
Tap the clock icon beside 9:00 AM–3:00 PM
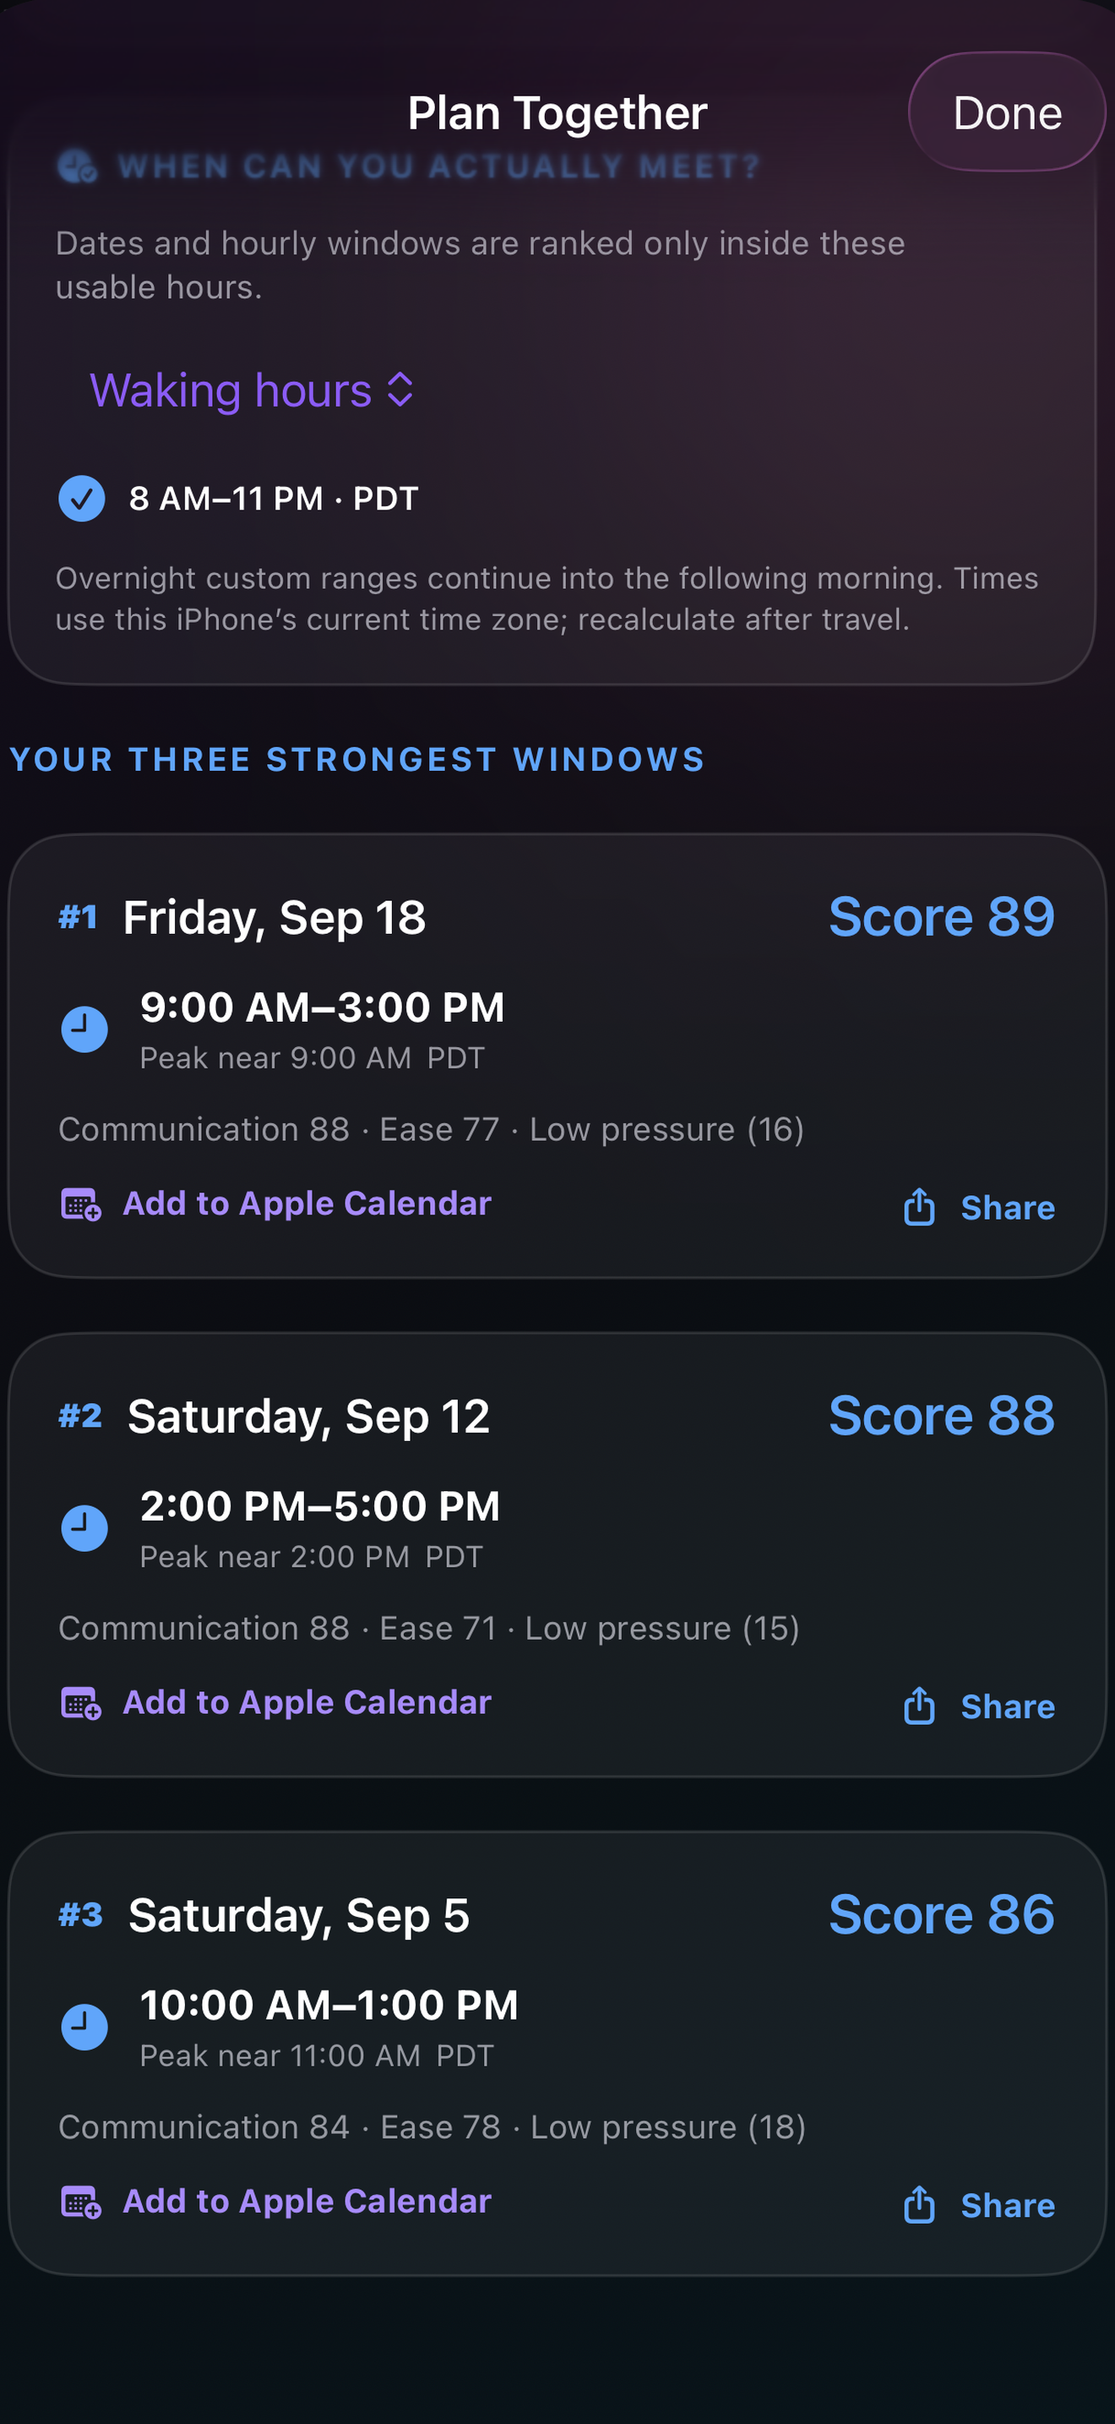pyautogui.click(x=84, y=1029)
